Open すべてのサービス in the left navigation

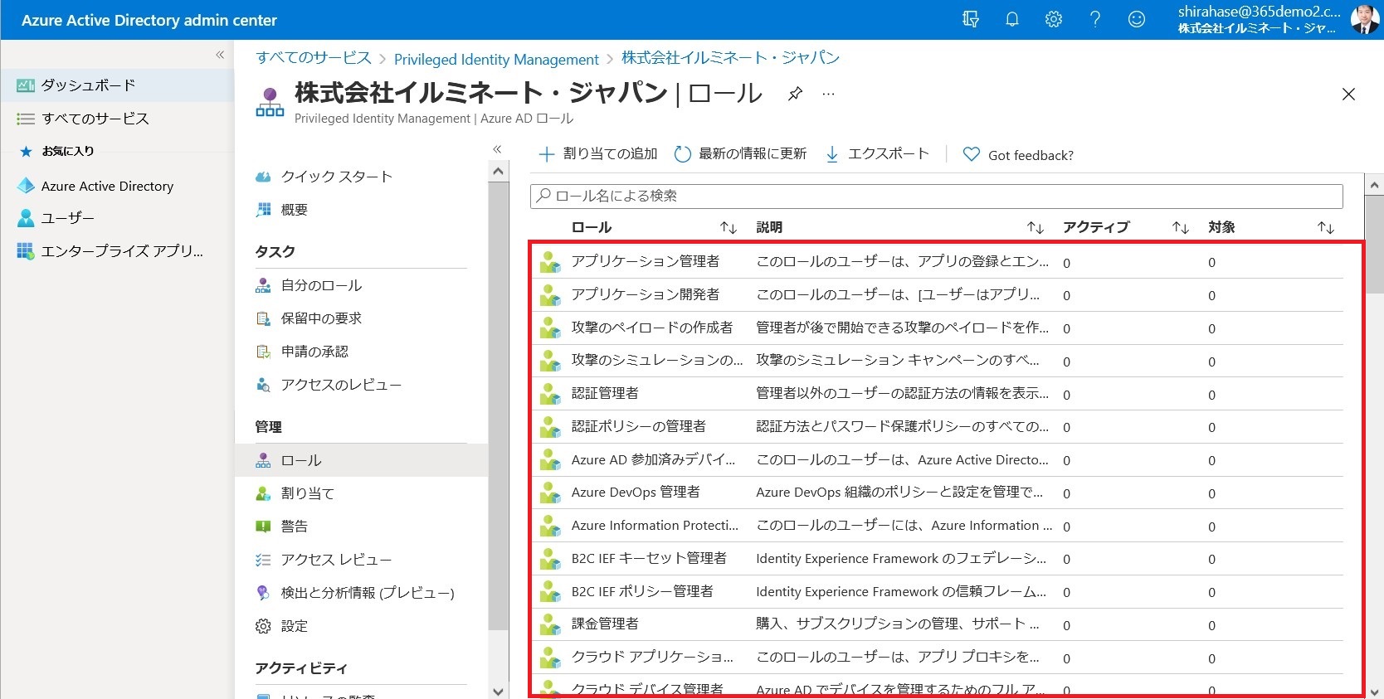pyautogui.click(x=117, y=119)
